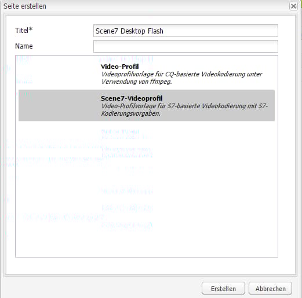Close the Seite erstellen dialog
Viewport: 302px width, 298px height.
[293, 6]
